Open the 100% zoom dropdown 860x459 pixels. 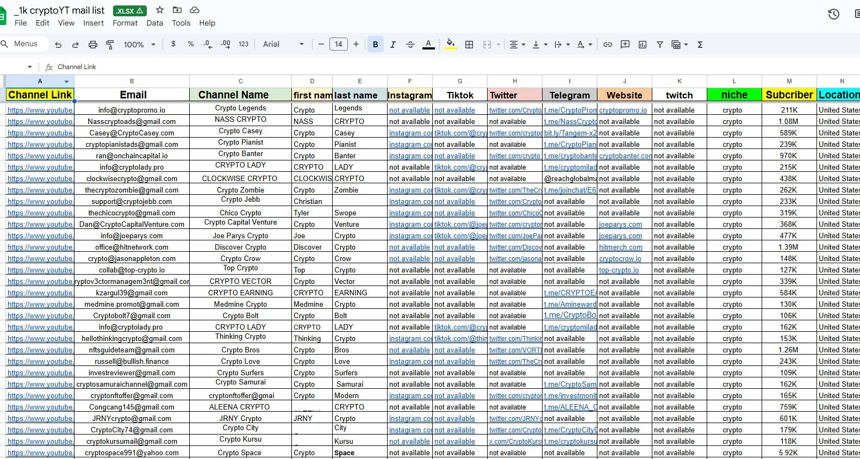(x=139, y=45)
